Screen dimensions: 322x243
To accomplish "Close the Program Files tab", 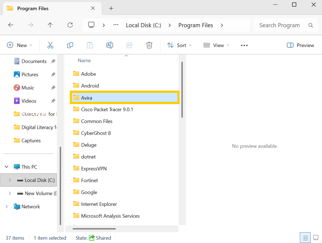I will tap(93, 8).
